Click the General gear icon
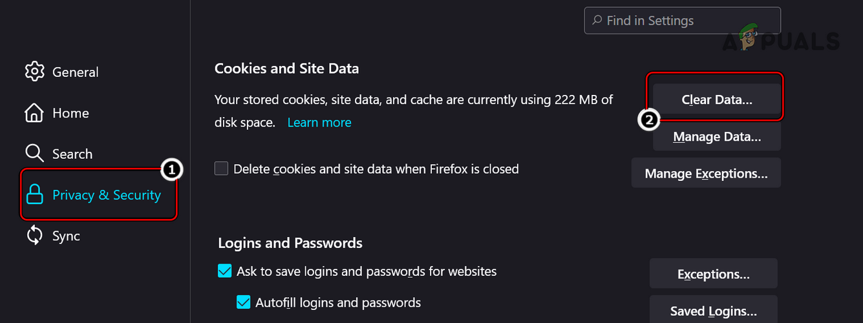Screen dimensions: 863x323 pyautogui.click(x=34, y=72)
